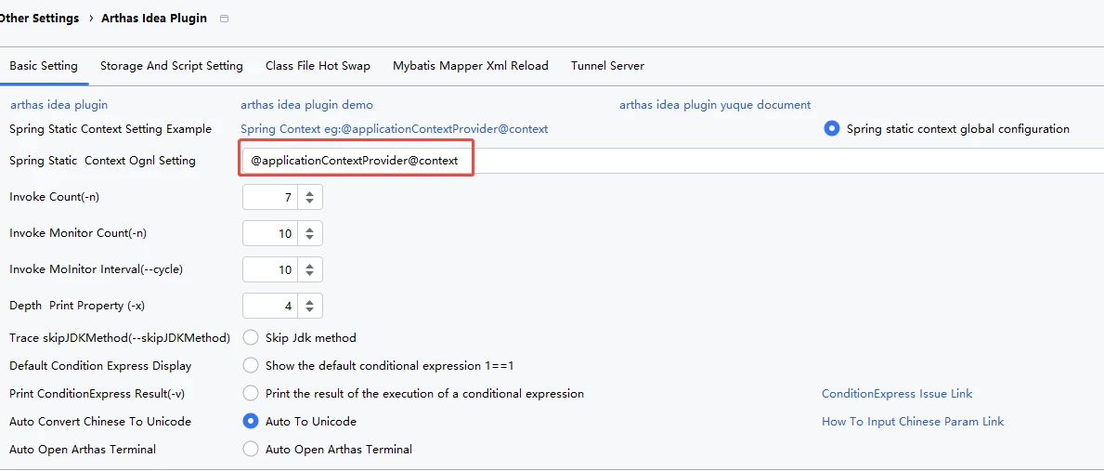
Task: Click the icon next to Arthas Idea Plugin title
Action: tap(224, 20)
